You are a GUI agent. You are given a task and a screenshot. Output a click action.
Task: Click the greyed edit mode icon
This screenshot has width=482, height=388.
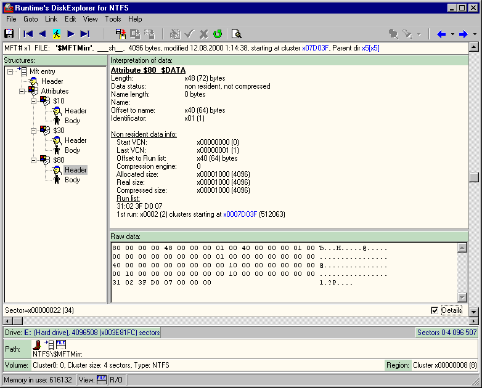[175, 34]
